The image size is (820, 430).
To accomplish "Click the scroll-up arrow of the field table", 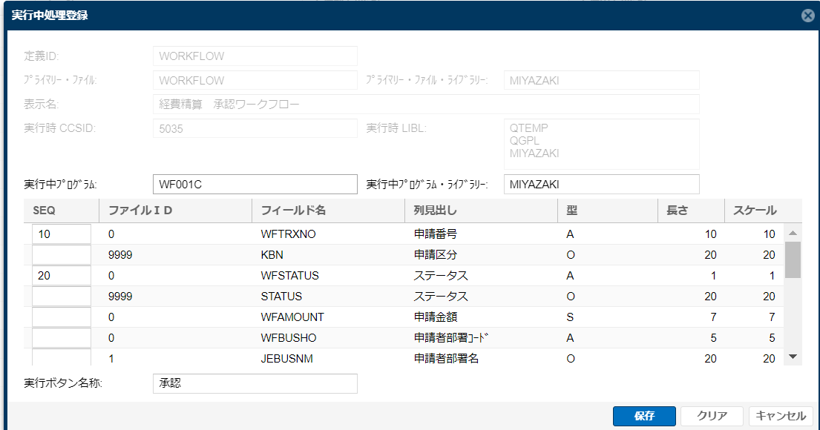I will point(793,233).
